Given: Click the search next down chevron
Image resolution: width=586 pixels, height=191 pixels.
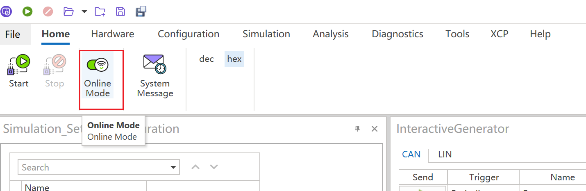Looking at the screenshot, I should (x=214, y=167).
